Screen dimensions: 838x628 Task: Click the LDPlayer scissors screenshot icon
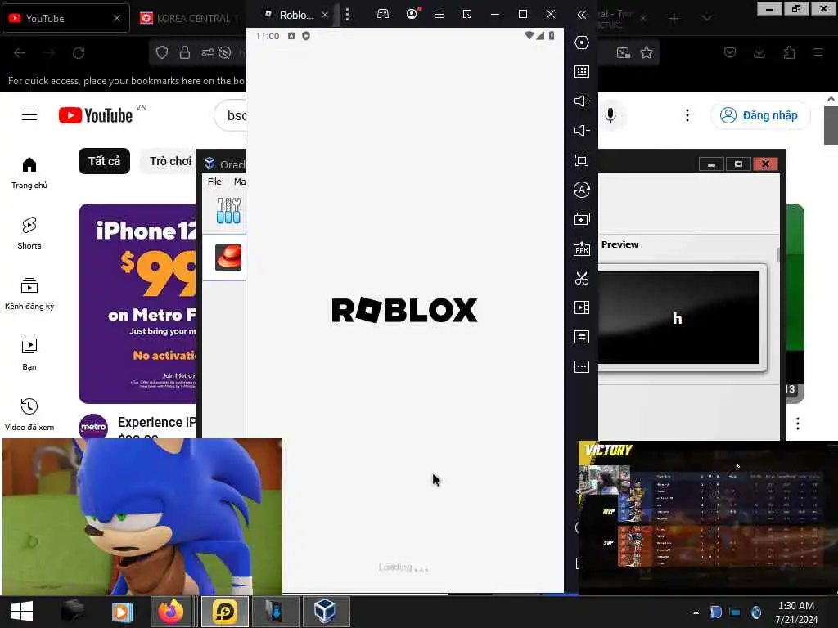582,278
